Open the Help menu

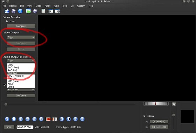[91, 6]
